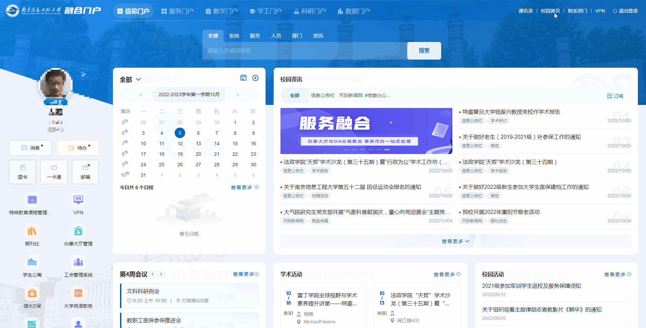Click the 退出登录 link
Viewport: 646px width, 328px height.
(x=625, y=11)
